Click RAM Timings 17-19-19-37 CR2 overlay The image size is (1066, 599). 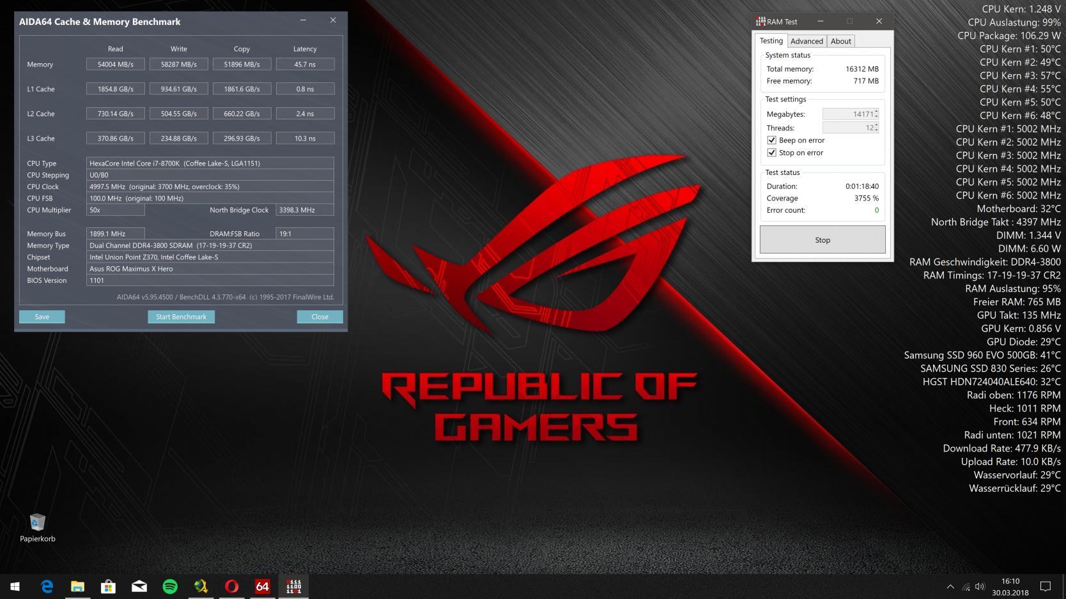(992, 275)
